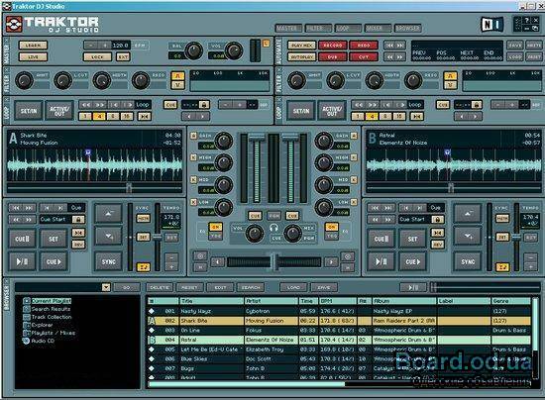The width and height of the screenshot is (545, 400).
Task: Select the Blue Skies track row
Action: [x=339, y=359]
